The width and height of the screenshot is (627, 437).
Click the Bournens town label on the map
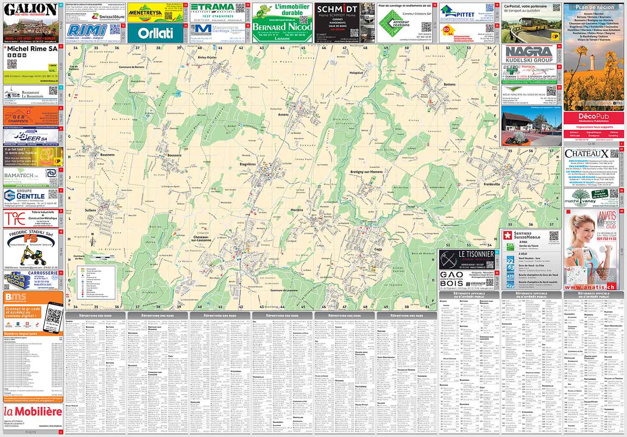(107, 155)
